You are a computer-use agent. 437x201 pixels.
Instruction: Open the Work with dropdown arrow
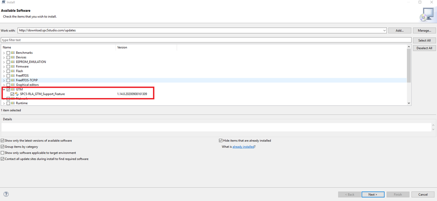[x=384, y=30]
